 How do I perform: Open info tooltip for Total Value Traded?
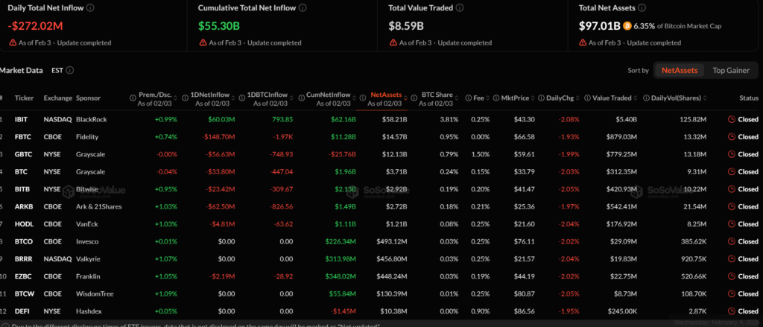(x=459, y=7)
